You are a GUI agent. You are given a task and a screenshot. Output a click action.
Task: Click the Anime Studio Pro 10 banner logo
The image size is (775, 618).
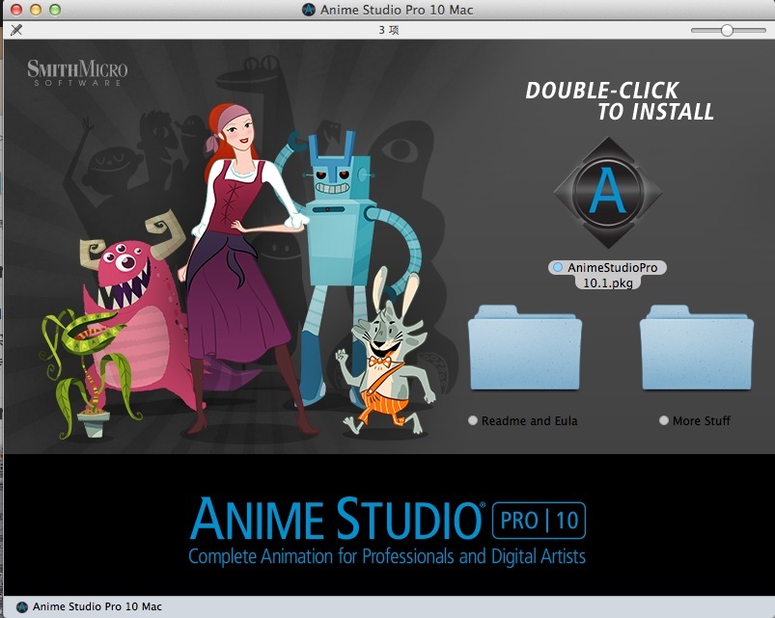pos(387,529)
